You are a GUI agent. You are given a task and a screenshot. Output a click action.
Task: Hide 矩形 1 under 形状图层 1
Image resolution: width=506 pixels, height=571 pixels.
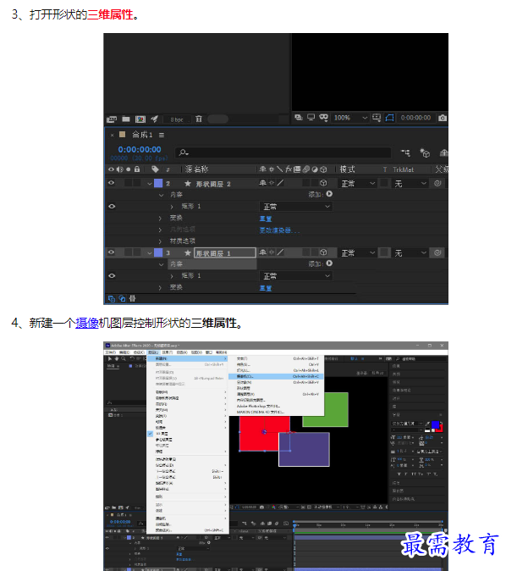112,275
